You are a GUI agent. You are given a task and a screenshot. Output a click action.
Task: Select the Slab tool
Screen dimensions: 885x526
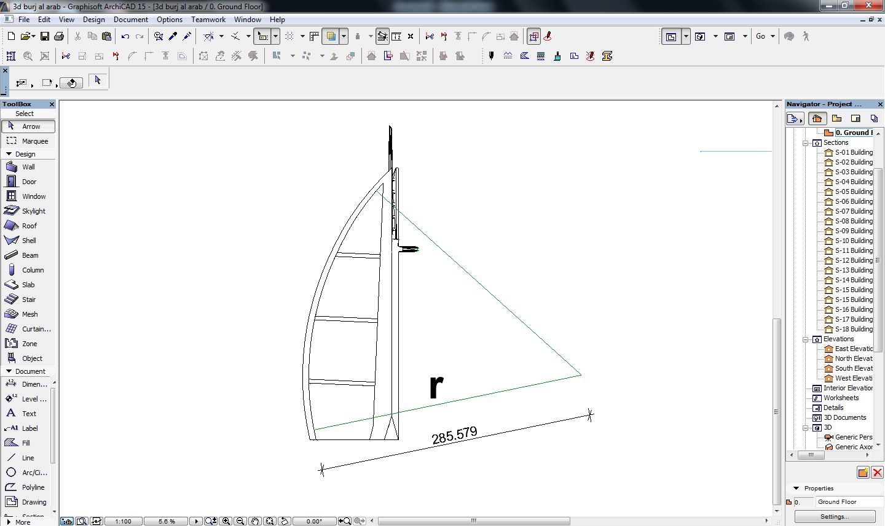28,285
